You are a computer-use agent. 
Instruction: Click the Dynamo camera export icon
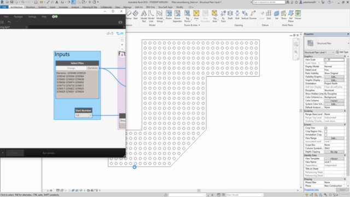[x=120, y=22]
